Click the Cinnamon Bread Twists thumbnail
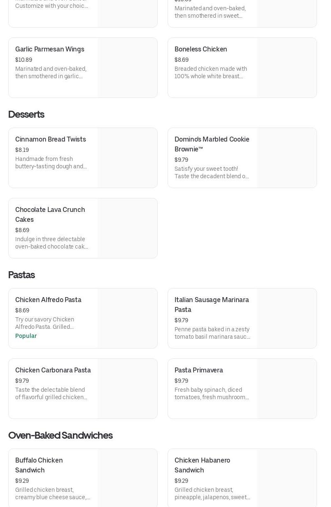331x507 pixels. [x=128, y=158]
